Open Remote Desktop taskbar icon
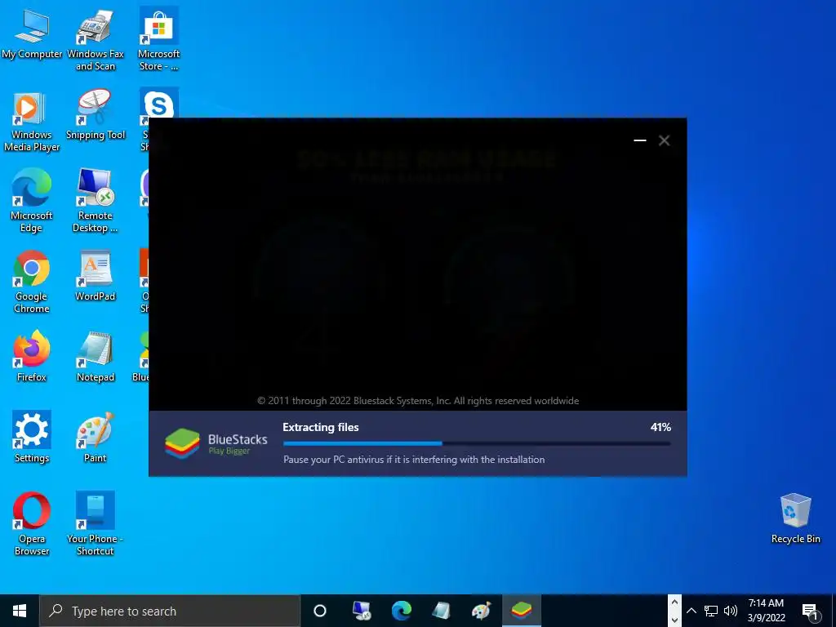Viewport: 836px width, 627px height. pyautogui.click(x=362, y=611)
